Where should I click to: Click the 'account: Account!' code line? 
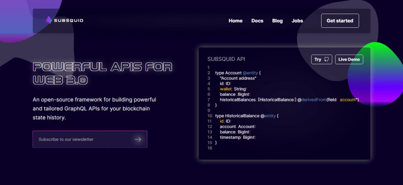tap(238, 127)
